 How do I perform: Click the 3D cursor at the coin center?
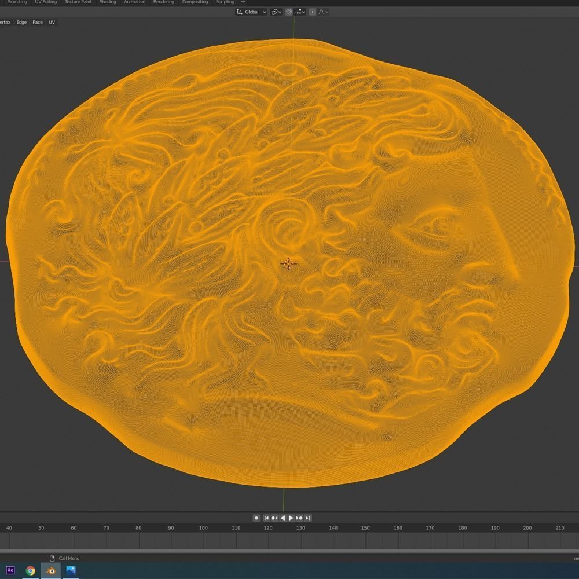(x=288, y=263)
